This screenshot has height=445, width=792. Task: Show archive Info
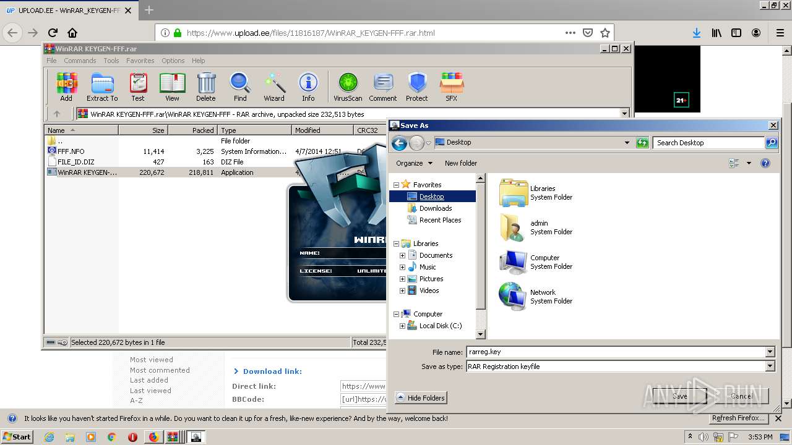[x=308, y=87]
